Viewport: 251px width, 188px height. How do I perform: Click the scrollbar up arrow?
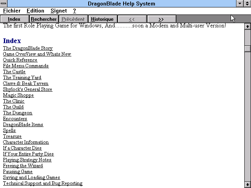click(247, 26)
